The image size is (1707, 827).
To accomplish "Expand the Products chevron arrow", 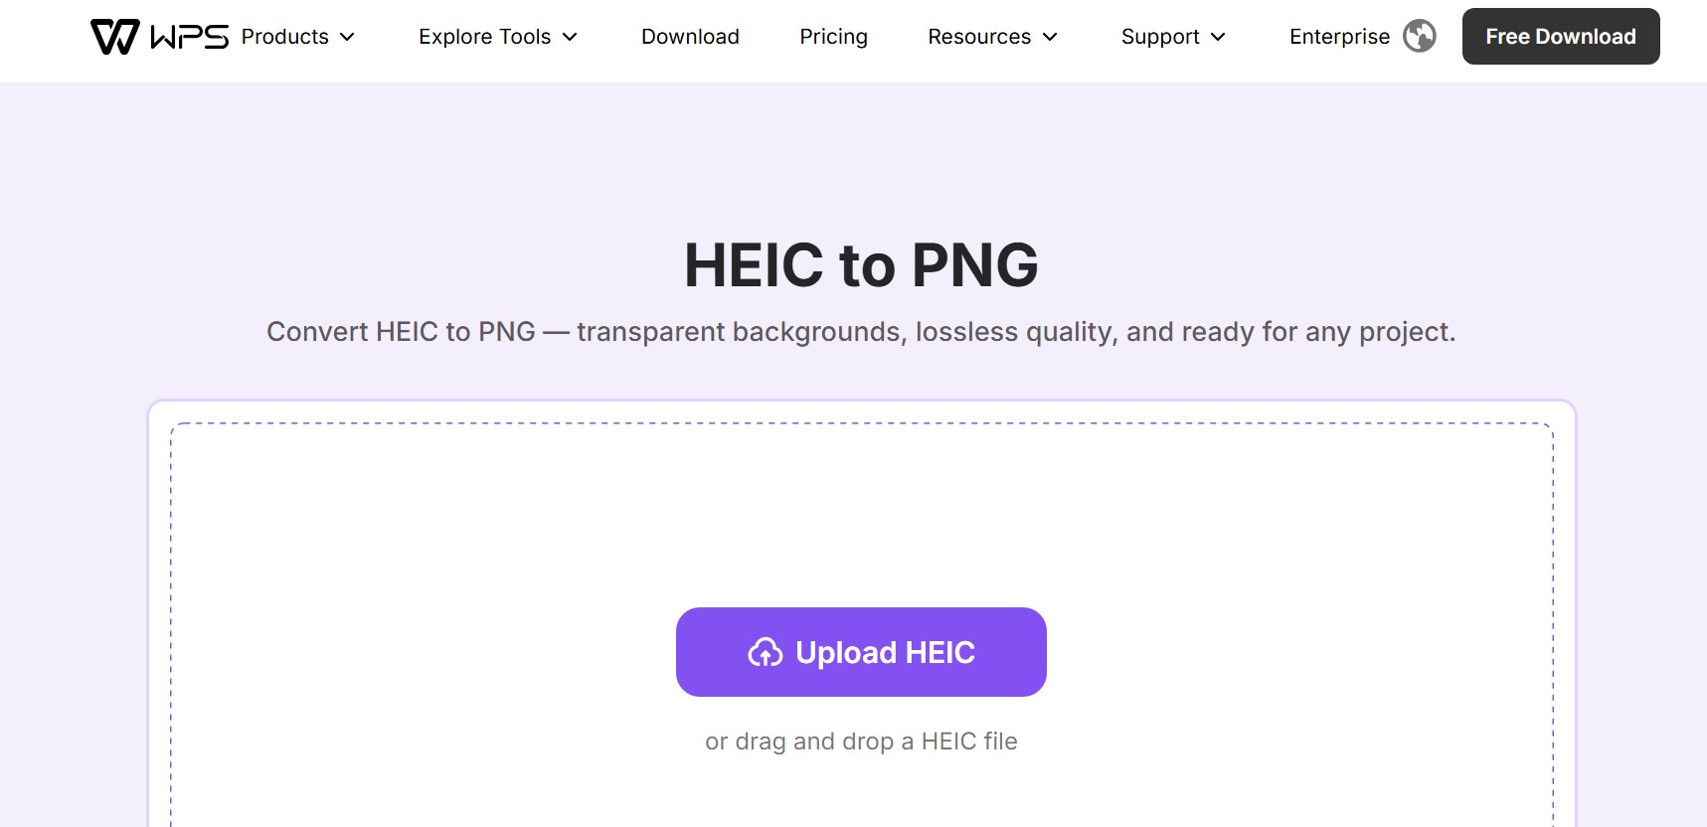I will tap(347, 37).
